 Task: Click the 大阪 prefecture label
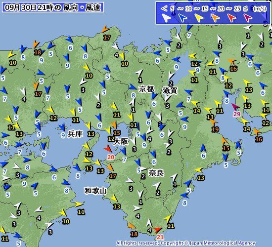[x=121, y=142]
